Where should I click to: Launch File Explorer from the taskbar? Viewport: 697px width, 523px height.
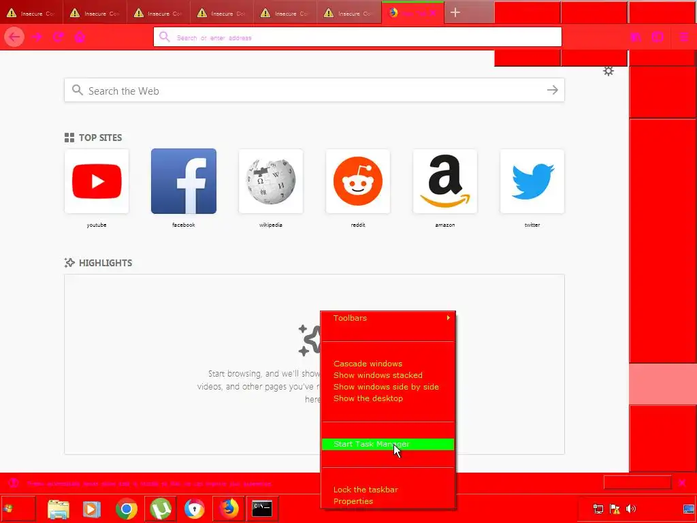59,509
